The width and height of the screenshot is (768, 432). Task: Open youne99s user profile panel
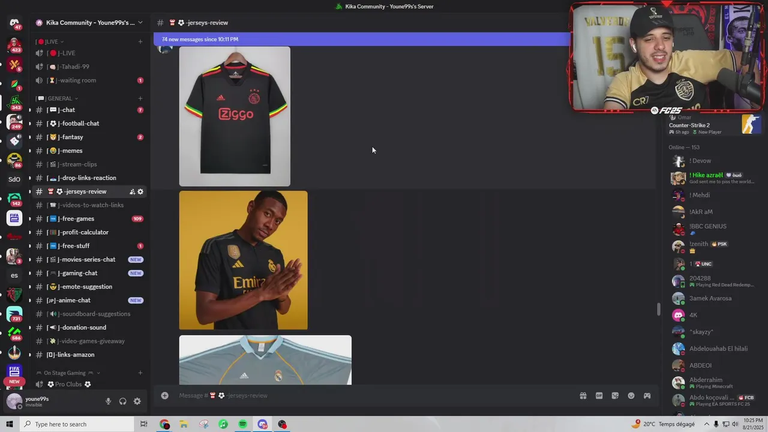pyautogui.click(x=51, y=401)
